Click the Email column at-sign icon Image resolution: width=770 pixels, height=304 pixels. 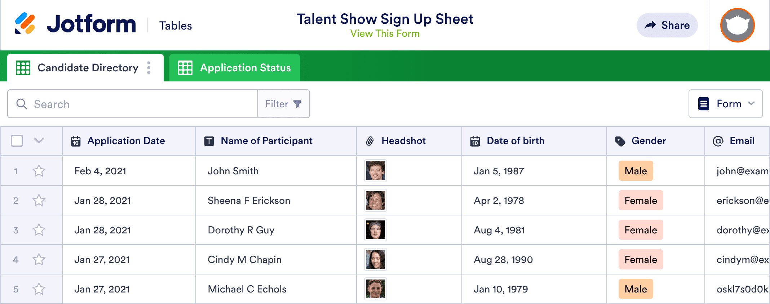(x=718, y=141)
